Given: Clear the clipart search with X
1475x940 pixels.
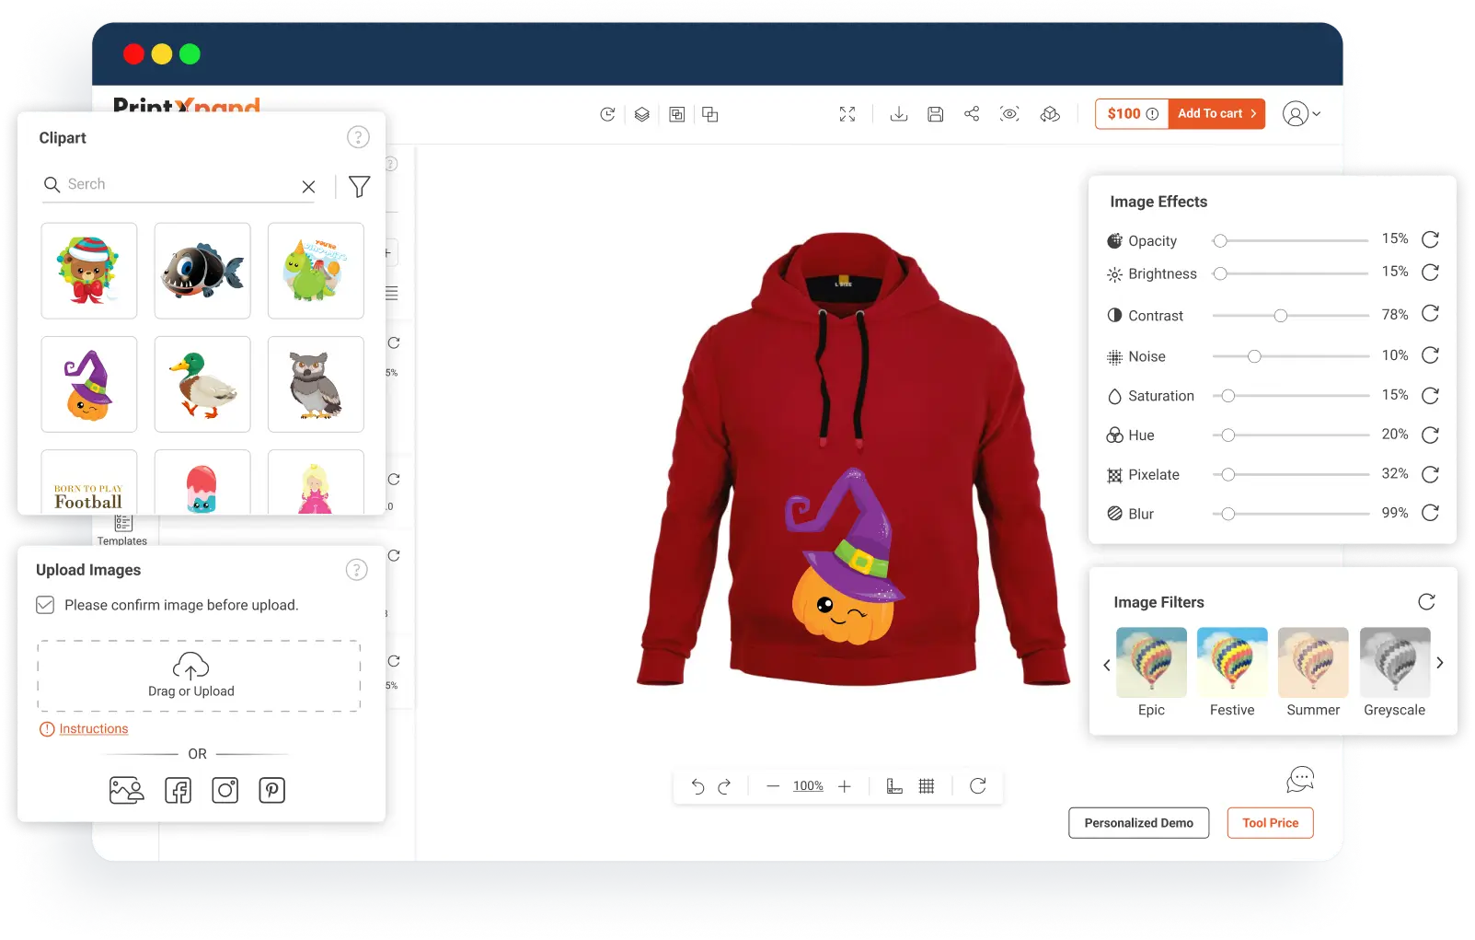Looking at the screenshot, I should 308,186.
